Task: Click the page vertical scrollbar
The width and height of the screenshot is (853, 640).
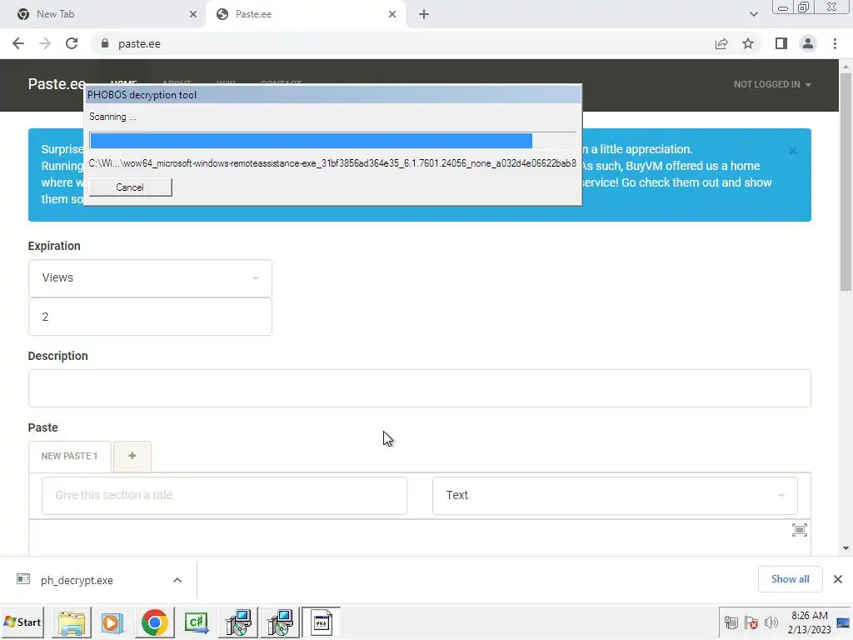Action: click(846, 181)
